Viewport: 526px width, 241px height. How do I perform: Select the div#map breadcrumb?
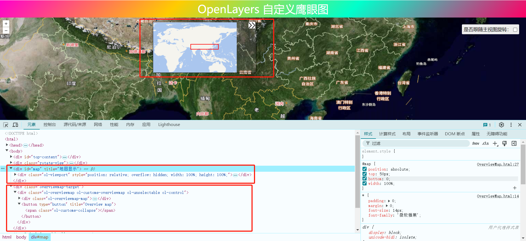(39, 237)
